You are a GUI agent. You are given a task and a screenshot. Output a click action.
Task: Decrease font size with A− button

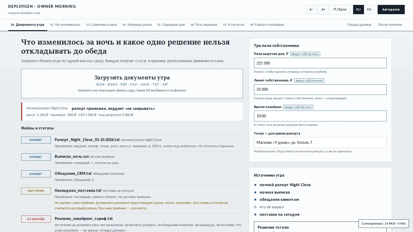click(311, 10)
